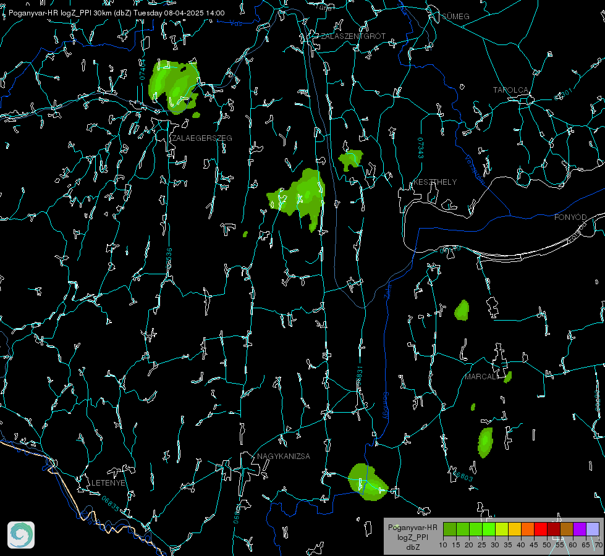Click the legend title Poganyvar-HR
The width and height of the screenshot is (605, 556).
point(412,528)
